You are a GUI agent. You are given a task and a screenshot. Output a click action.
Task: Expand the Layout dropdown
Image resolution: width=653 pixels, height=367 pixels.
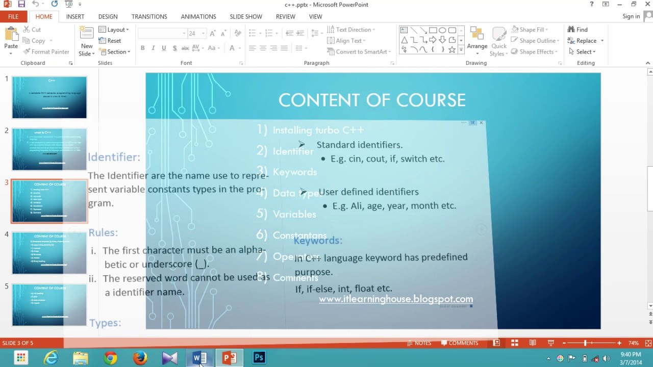(x=113, y=30)
